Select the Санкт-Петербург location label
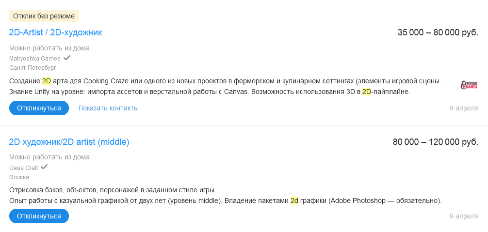The width and height of the screenshot is (488, 232). pos(33,68)
